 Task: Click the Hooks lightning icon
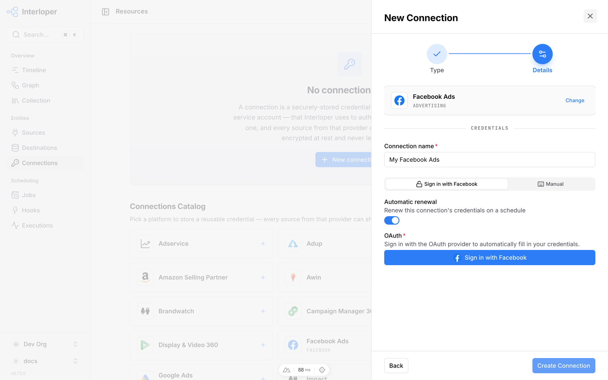click(x=15, y=210)
